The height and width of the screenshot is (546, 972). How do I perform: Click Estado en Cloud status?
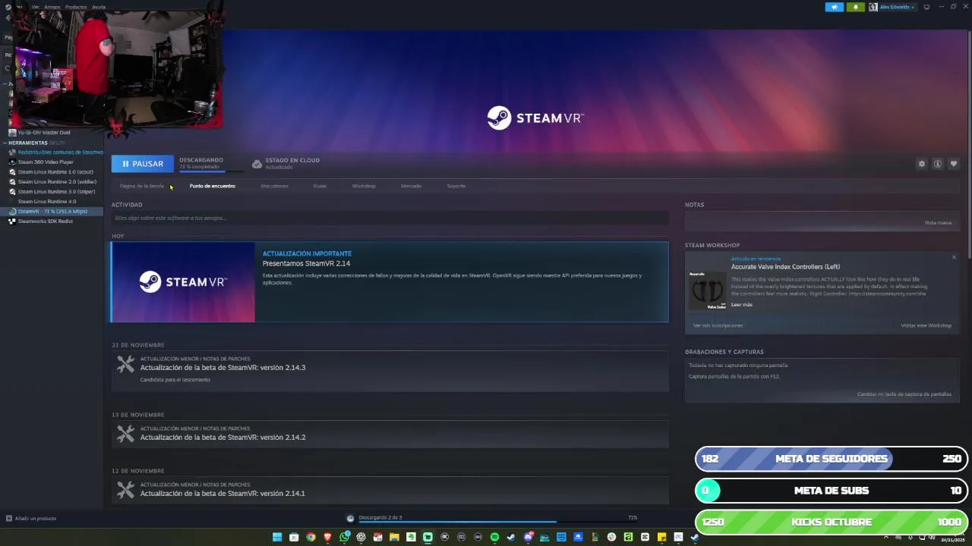pos(286,163)
